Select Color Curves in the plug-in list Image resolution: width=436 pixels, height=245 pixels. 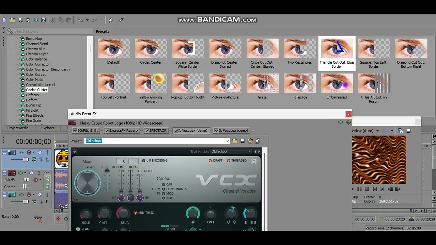pos(36,75)
